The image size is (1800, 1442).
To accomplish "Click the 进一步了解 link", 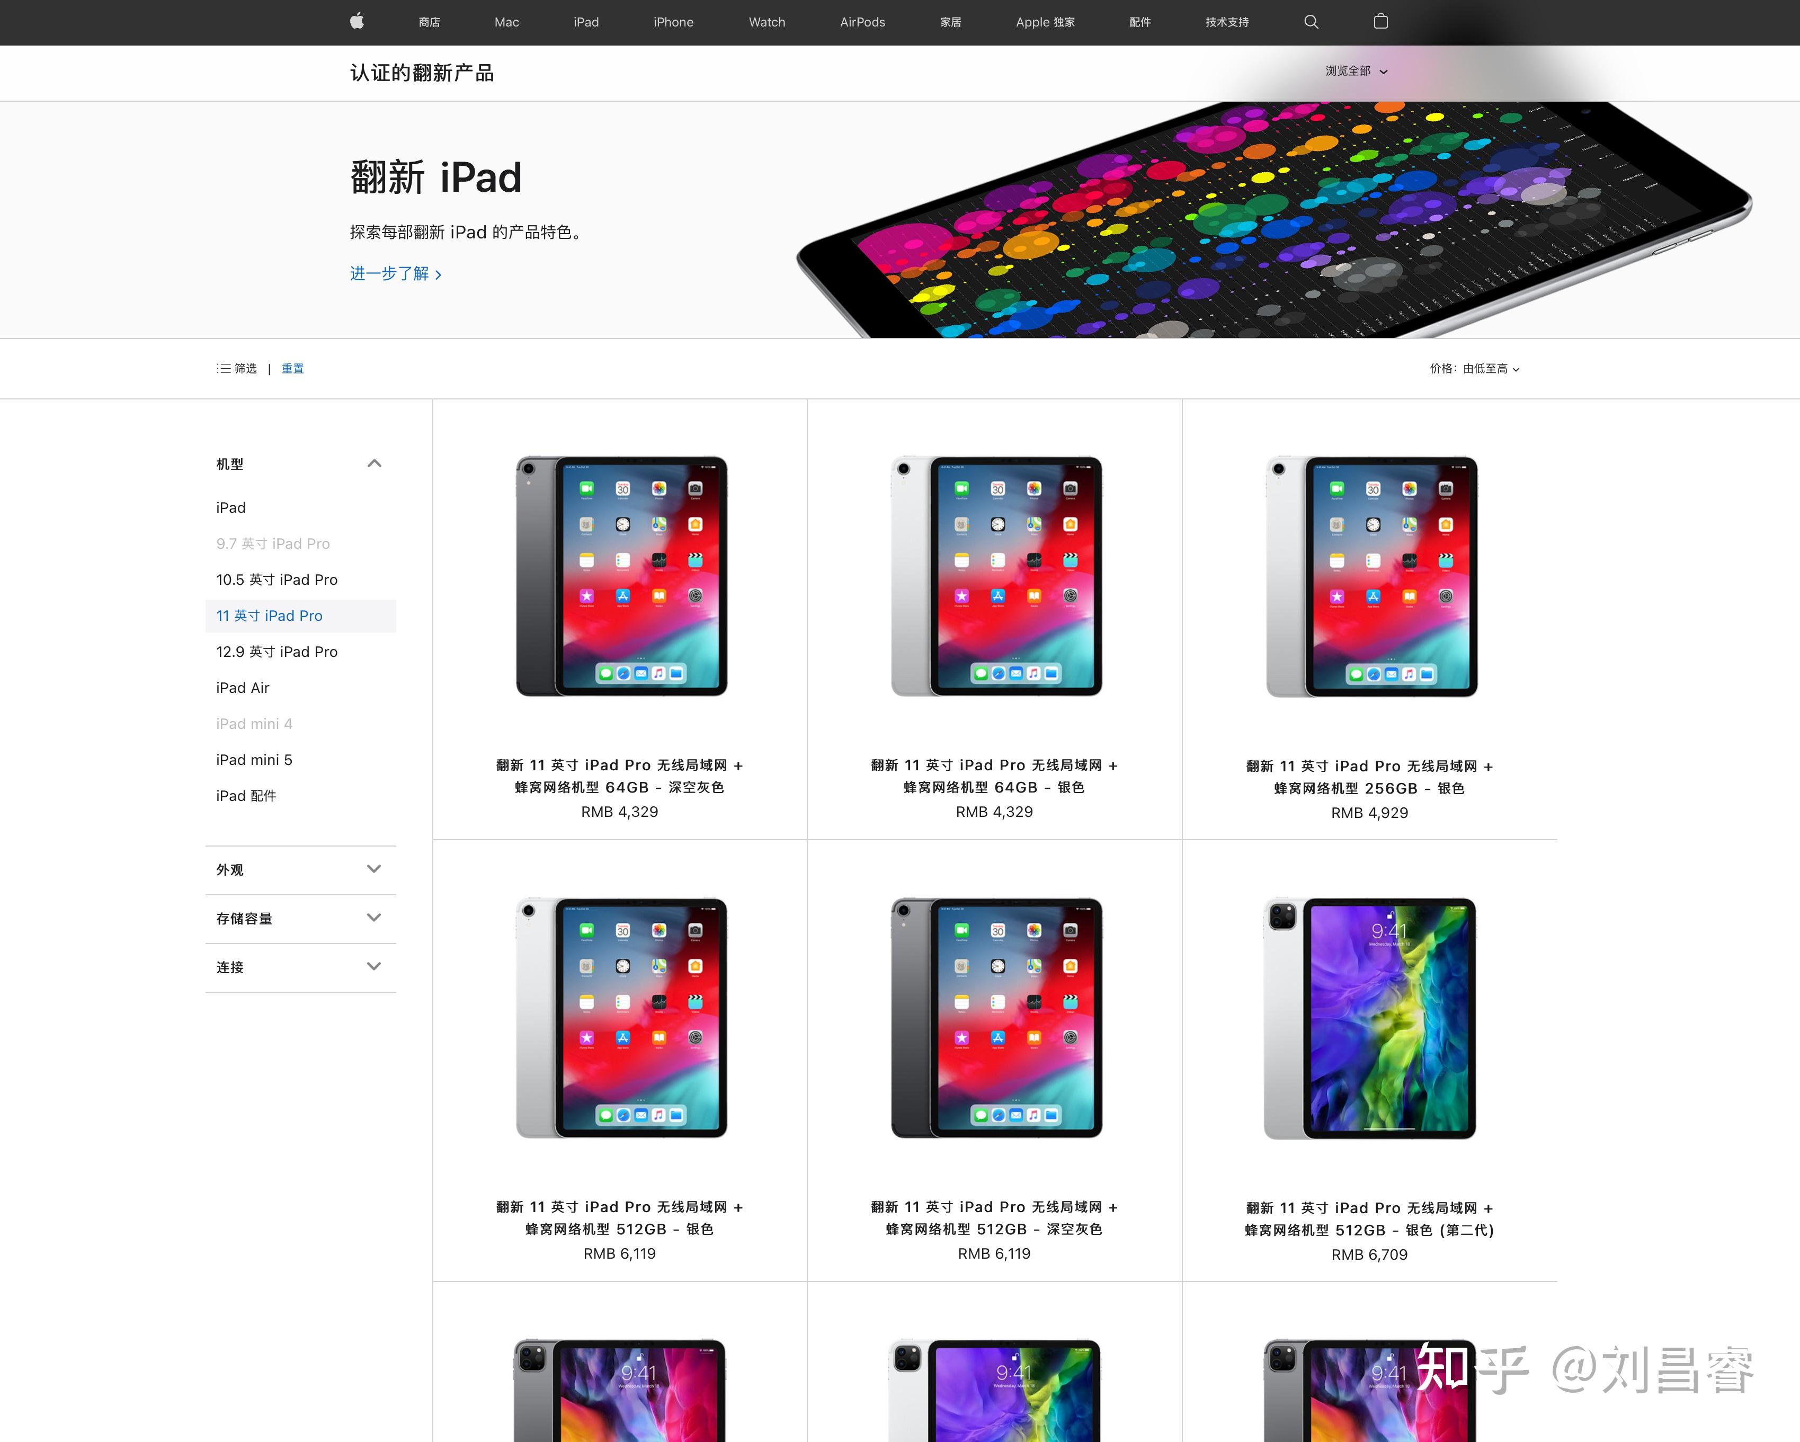I will click(396, 273).
